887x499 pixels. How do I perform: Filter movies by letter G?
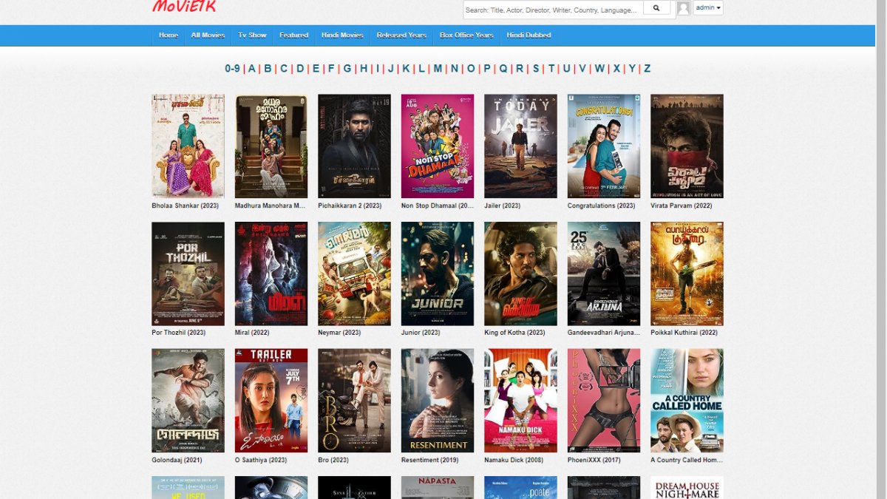click(347, 69)
